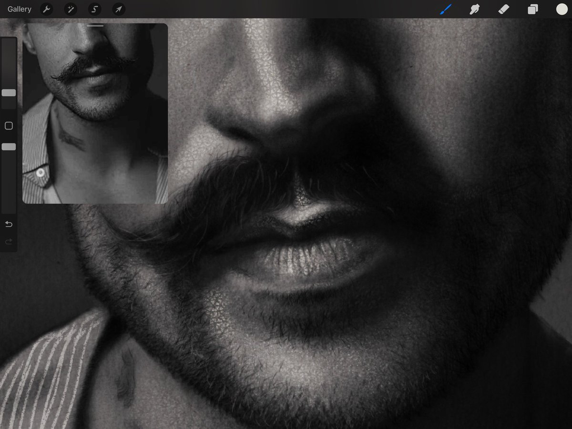This screenshot has height=429, width=572.
Task: Click the reference image thumbnail window
Action: pyautogui.click(x=95, y=113)
